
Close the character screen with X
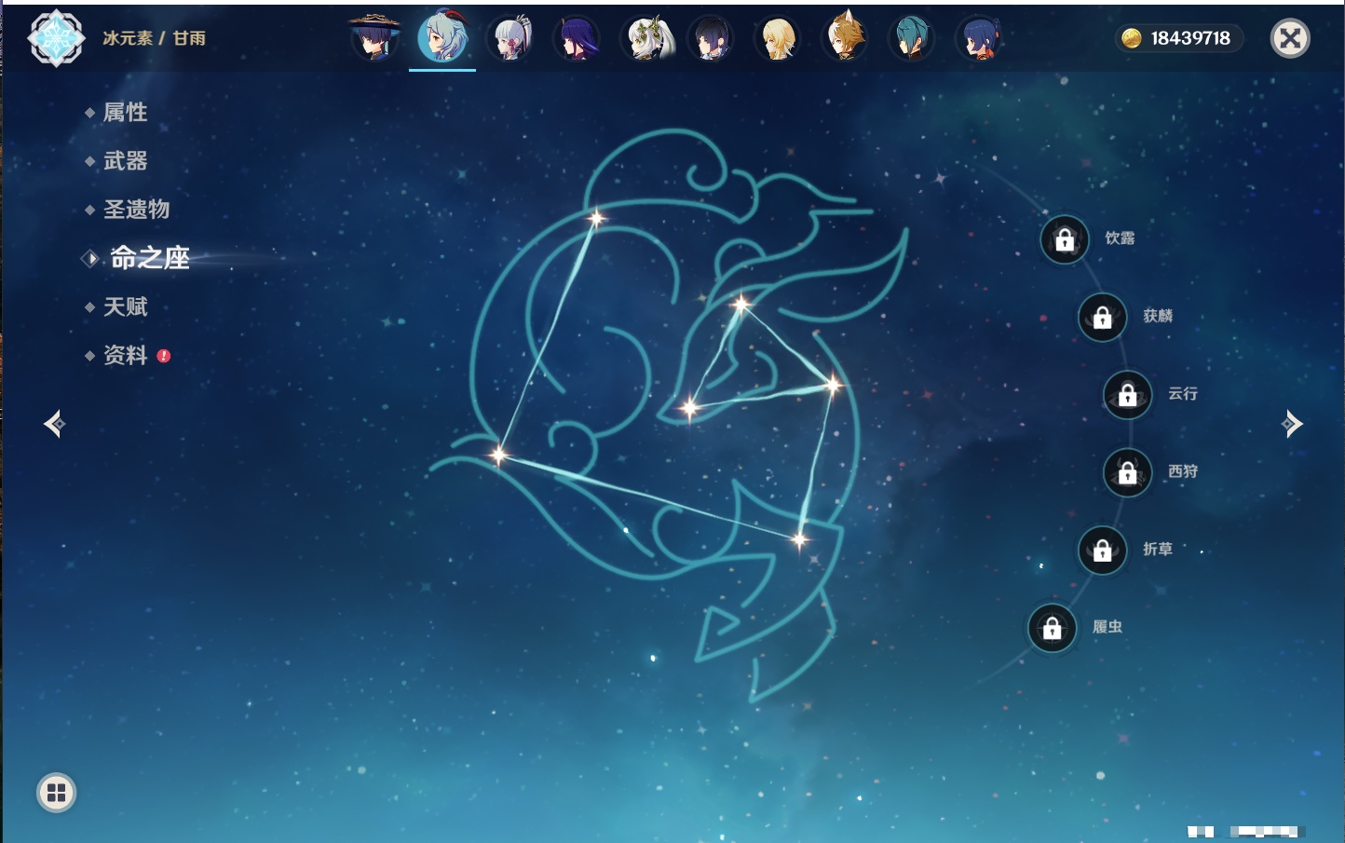1290,38
